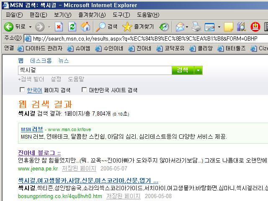Open the green search button dropdown arrow
268x201 pixels.
[x=198, y=70]
